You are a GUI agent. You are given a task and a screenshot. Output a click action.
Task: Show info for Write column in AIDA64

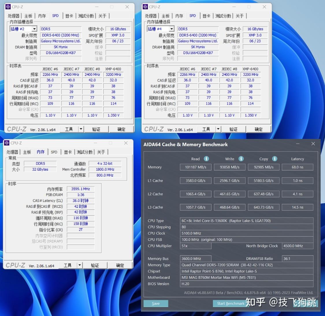241,159
